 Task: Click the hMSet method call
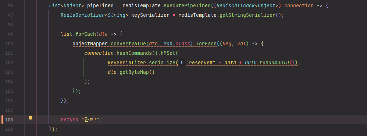(x=168, y=53)
